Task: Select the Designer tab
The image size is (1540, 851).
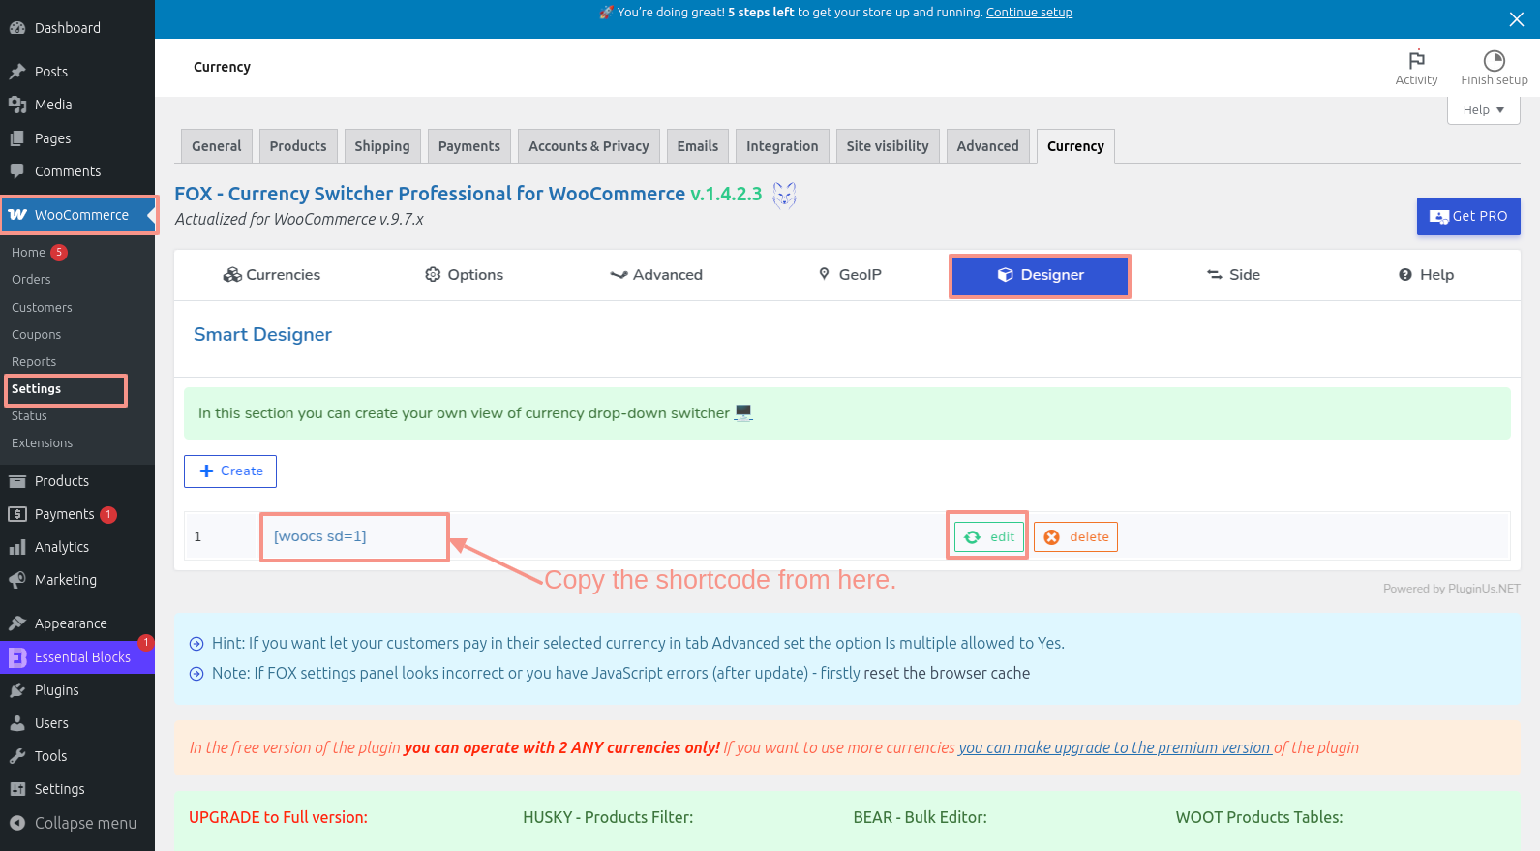Action: (1041, 275)
